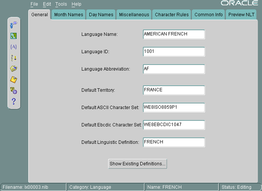Image resolution: width=262 pixels, height=191 pixels.
Task: Click the Language ID field
Action: pos(174,52)
